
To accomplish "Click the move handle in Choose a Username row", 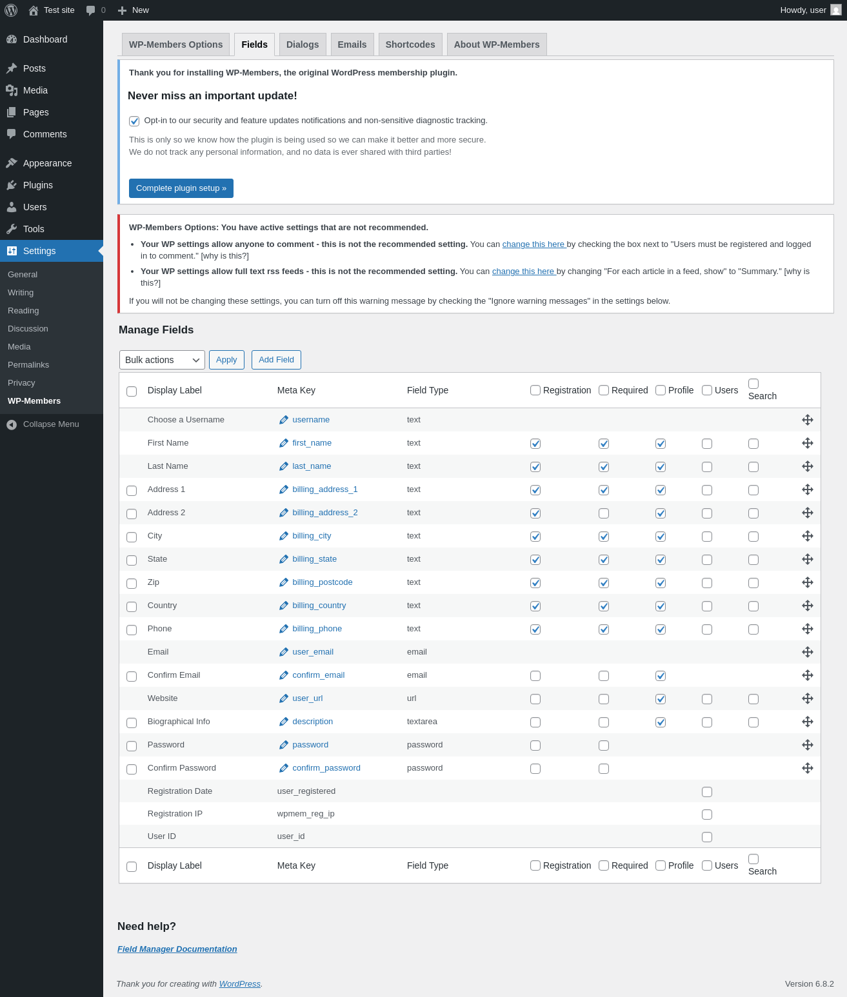I will 808,420.
